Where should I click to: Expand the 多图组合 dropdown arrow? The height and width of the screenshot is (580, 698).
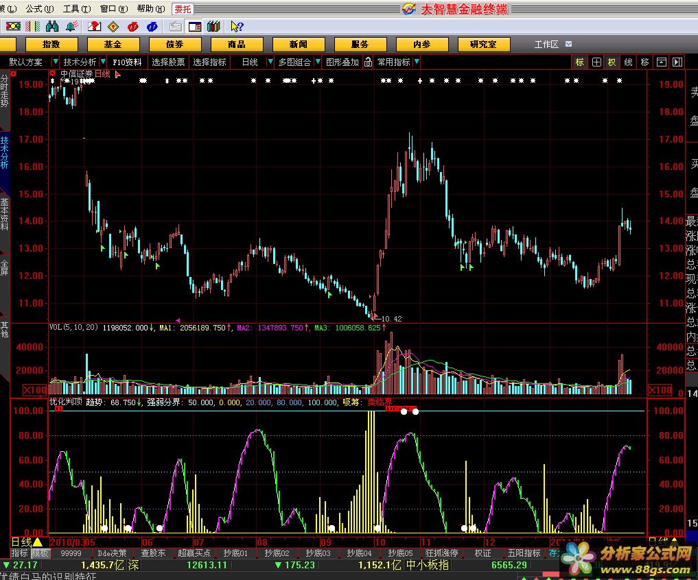click(x=317, y=62)
